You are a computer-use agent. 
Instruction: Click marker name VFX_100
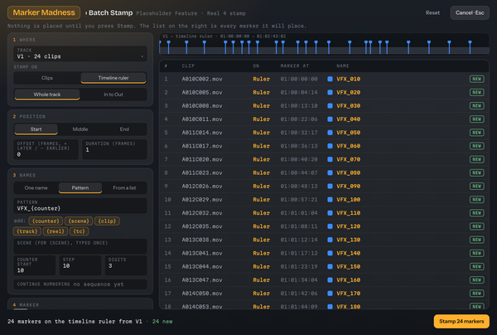pyautogui.click(x=349, y=200)
